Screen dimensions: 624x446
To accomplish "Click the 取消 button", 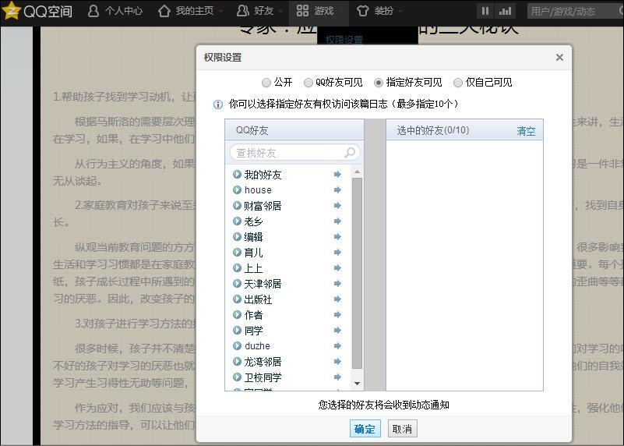I will (x=402, y=429).
